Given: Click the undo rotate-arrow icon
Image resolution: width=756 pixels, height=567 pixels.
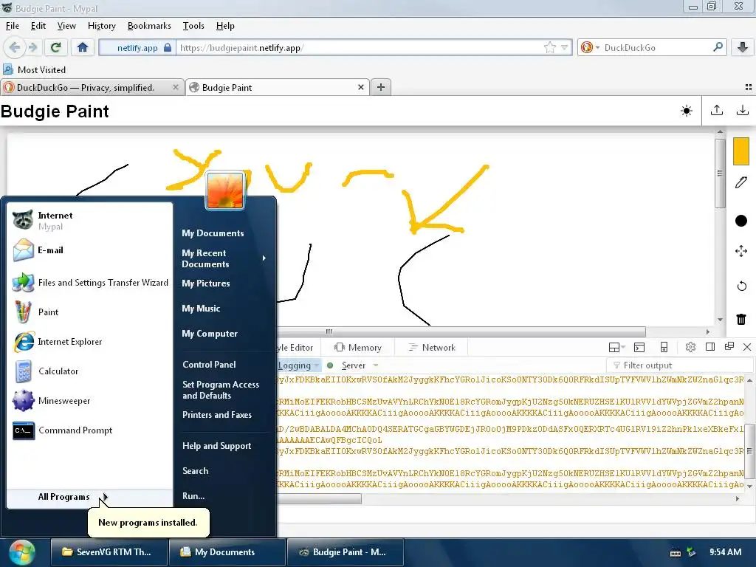Looking at the screenshot, I should pos(741,286).
